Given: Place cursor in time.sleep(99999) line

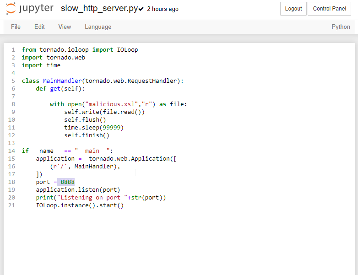Looking at the screenshot, I should coord(94,128).
